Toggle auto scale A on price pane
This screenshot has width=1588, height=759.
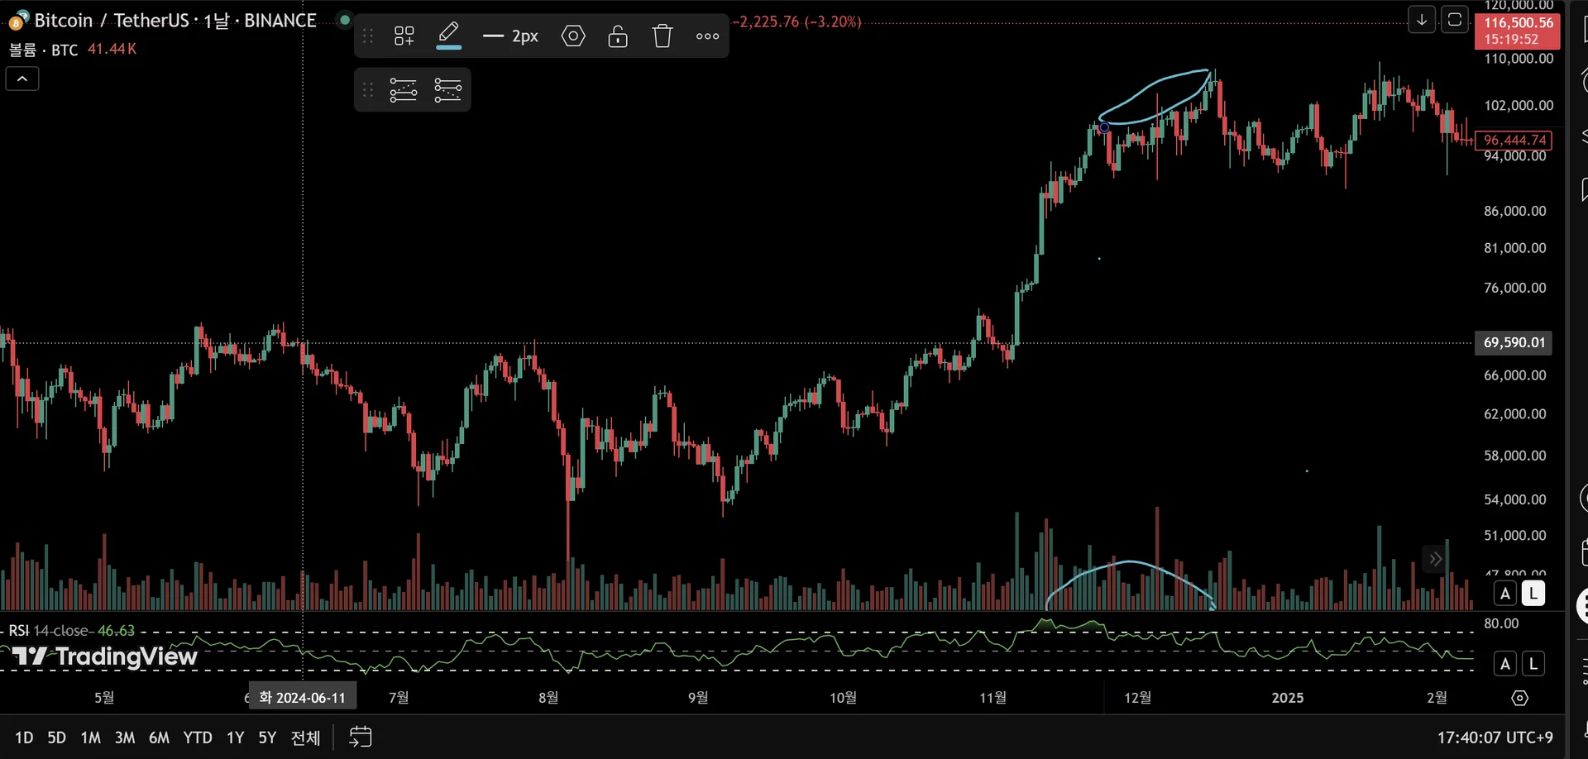pos(1505,593)
